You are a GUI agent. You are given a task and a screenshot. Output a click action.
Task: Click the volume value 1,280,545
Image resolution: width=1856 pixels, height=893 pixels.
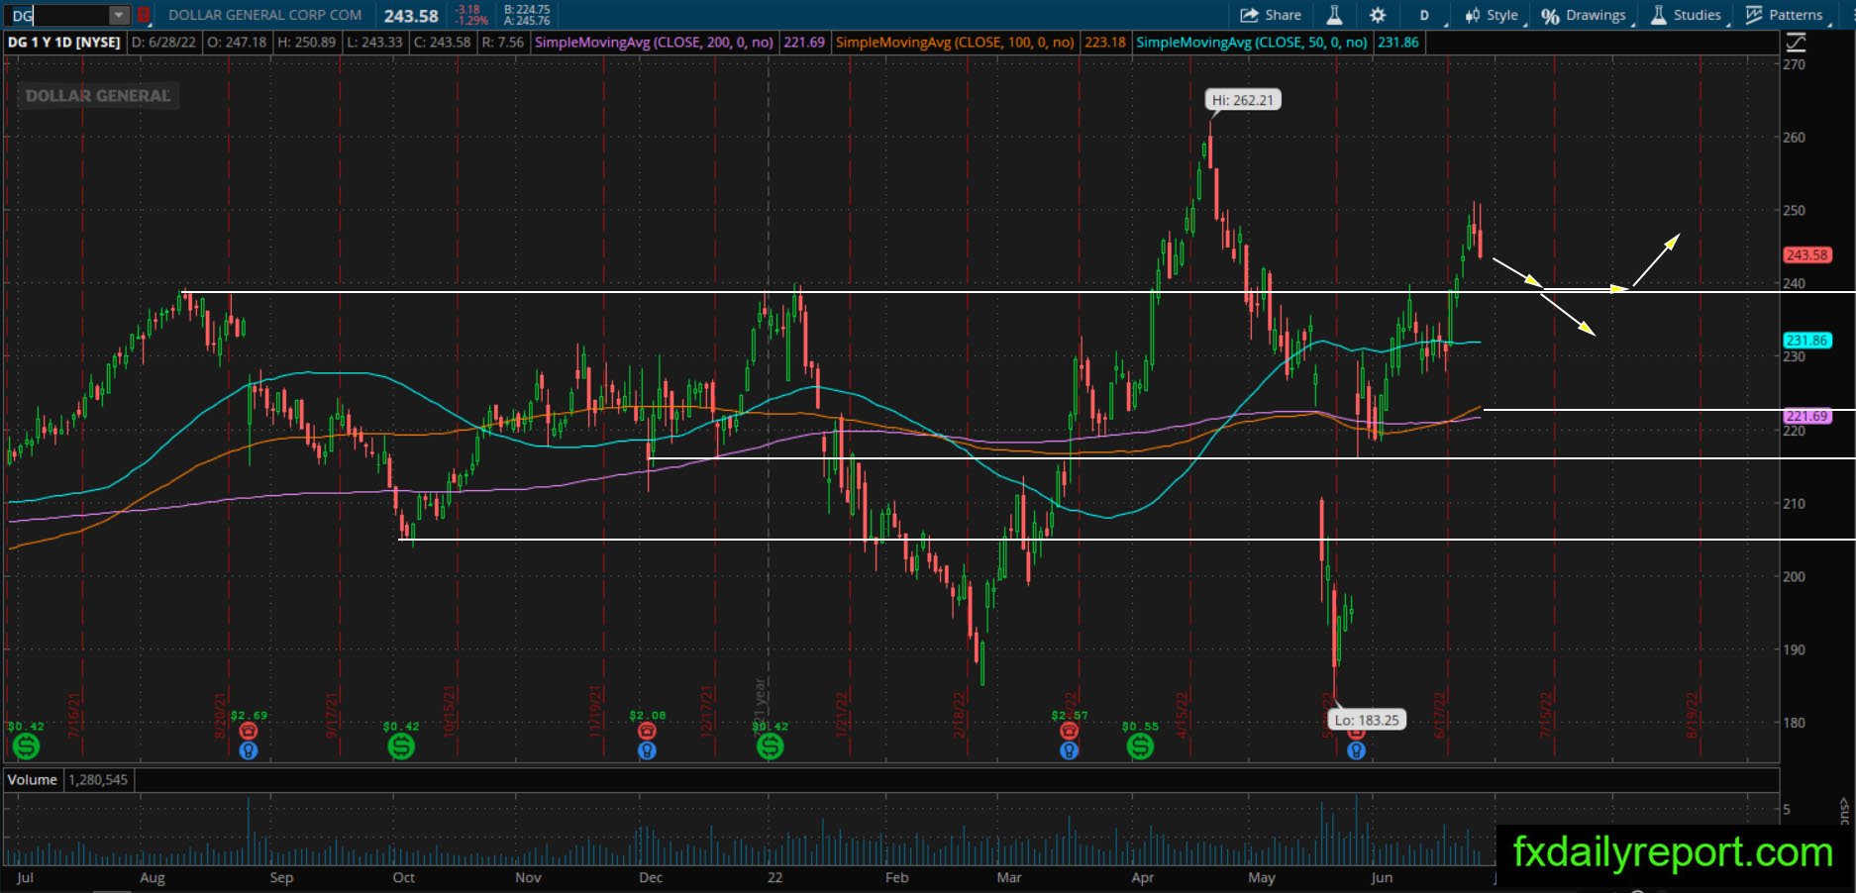click(98, 779)
